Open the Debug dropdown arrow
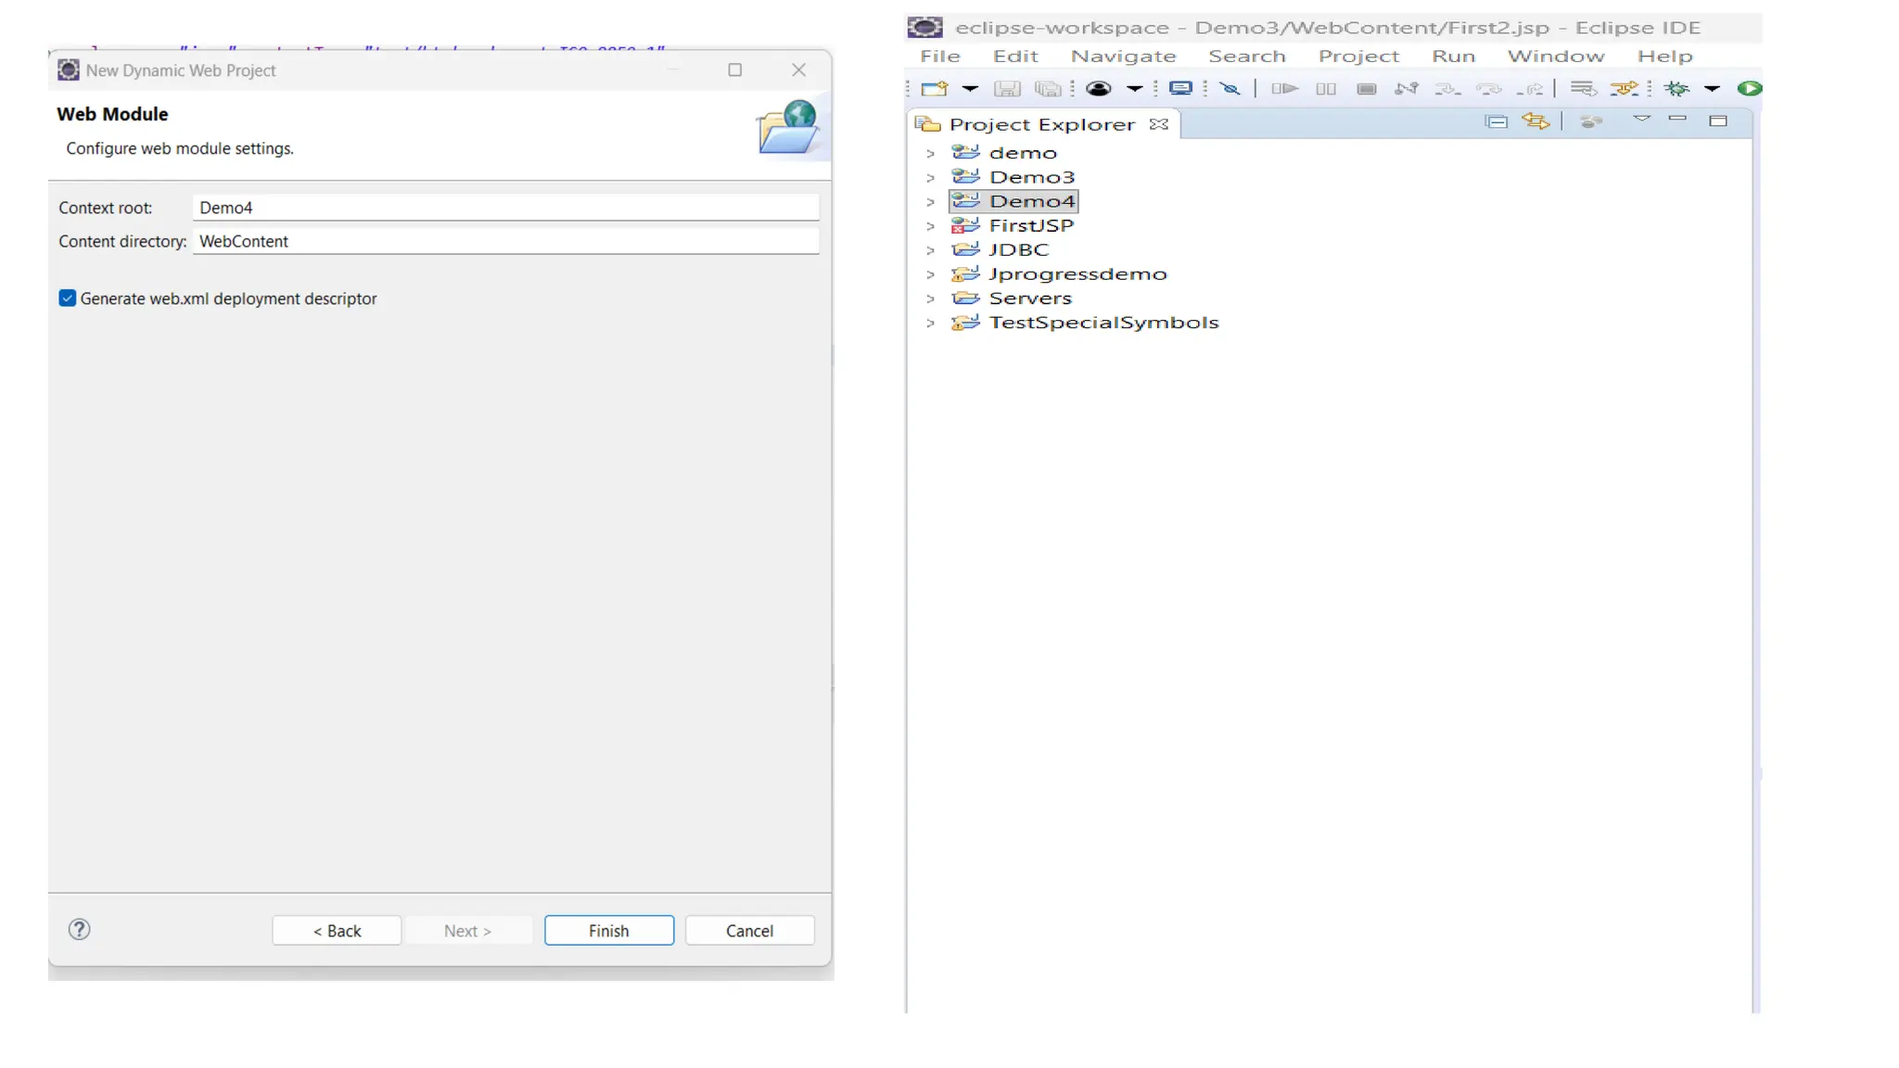 click(1712, 89)
